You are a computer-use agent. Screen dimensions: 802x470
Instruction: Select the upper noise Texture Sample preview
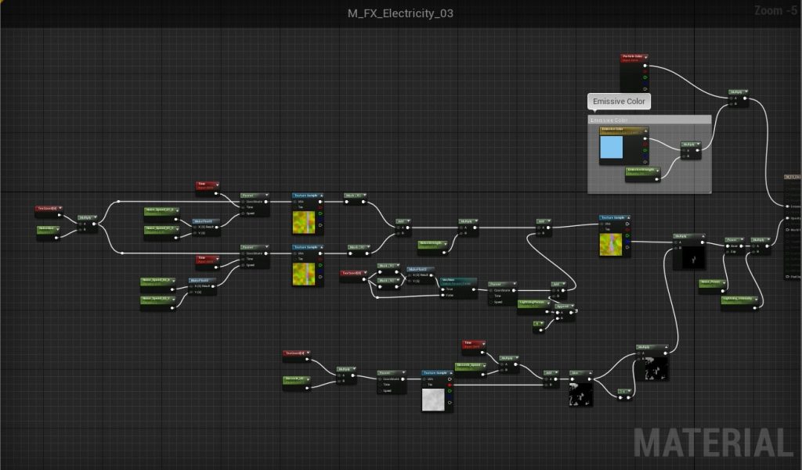(x=304, y=222)
